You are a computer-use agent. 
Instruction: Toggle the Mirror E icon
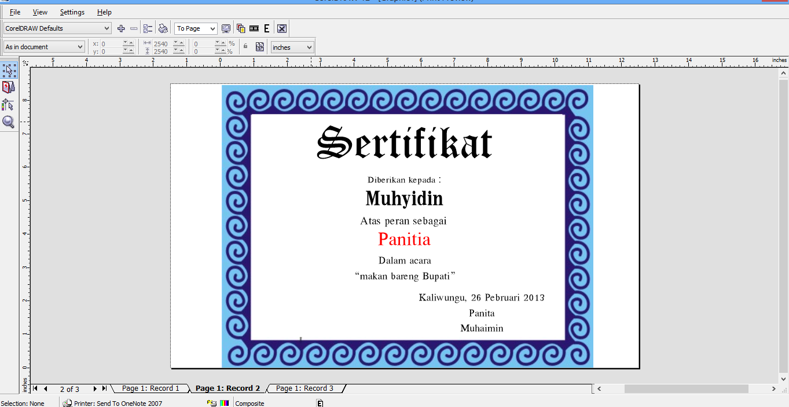point(267,28)
